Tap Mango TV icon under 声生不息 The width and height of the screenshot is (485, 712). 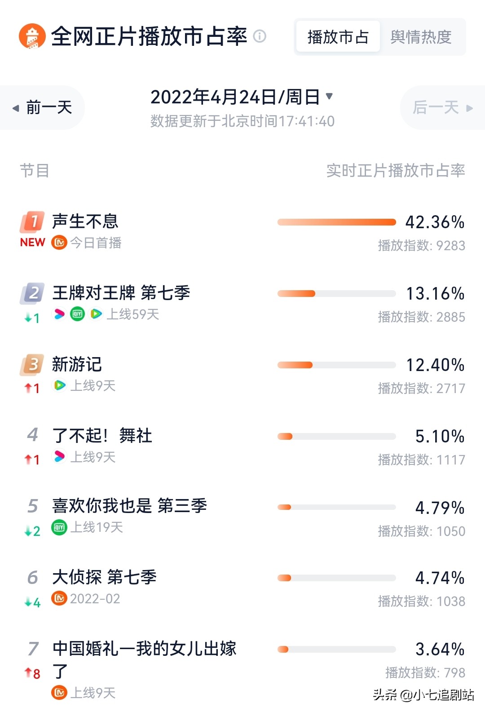point(59,243)
